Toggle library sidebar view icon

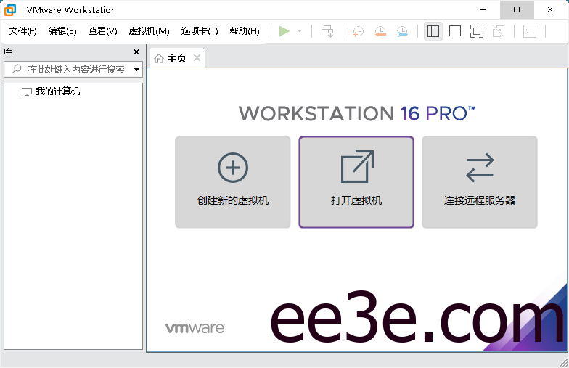coord(433,31)
